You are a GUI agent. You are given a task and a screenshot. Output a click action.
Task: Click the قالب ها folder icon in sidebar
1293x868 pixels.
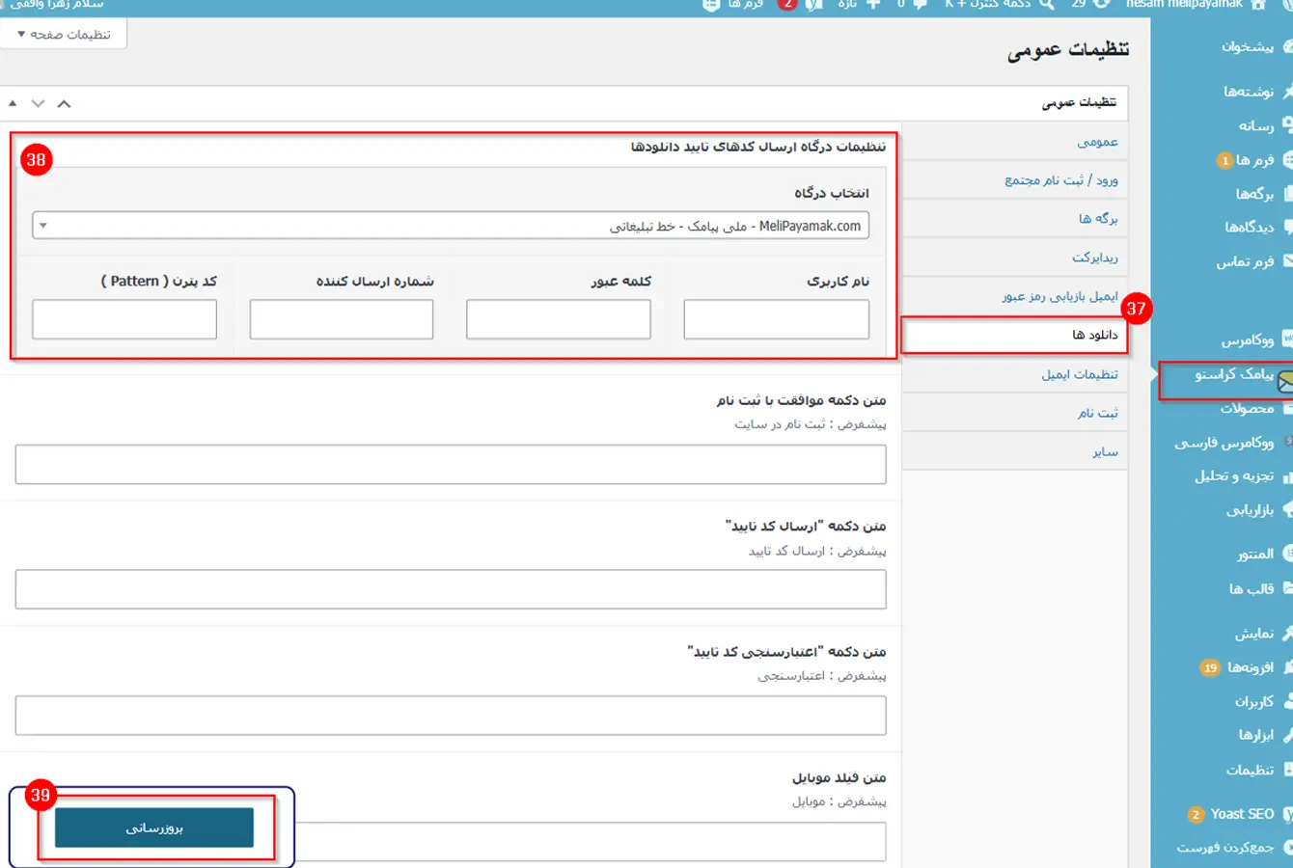pos(1287,588)
